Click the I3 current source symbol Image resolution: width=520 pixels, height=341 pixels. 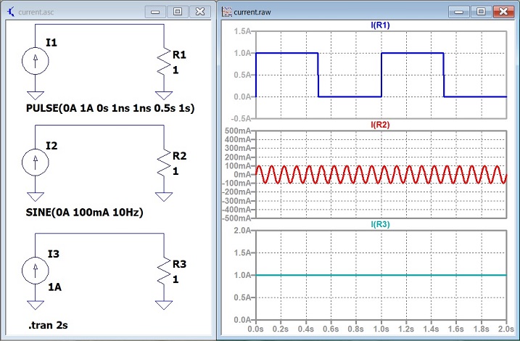coord(35,271)
